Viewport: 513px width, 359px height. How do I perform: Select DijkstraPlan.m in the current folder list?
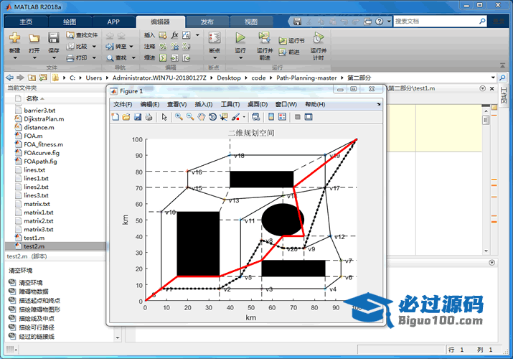(x=44, y=118)
